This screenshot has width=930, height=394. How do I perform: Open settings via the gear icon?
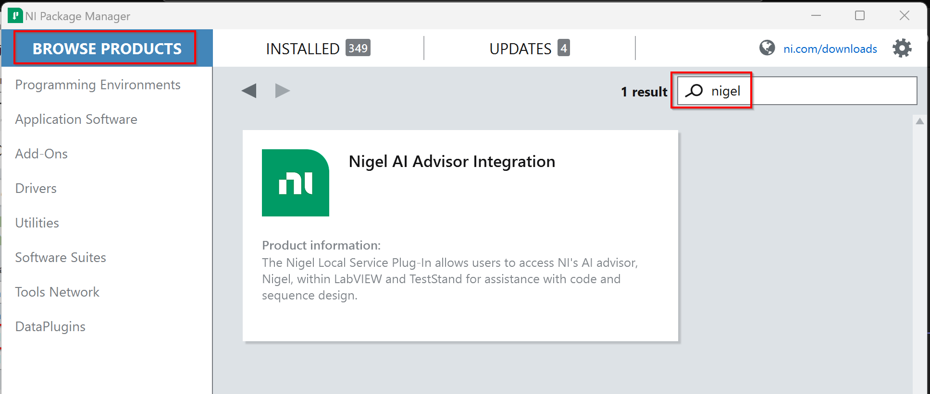click(x=902, y=48)
